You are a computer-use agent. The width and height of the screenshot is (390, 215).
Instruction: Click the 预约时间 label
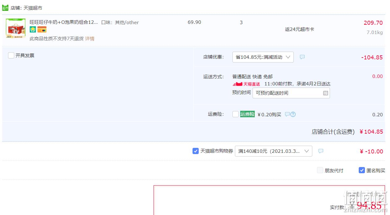click(x=241, y=92)
